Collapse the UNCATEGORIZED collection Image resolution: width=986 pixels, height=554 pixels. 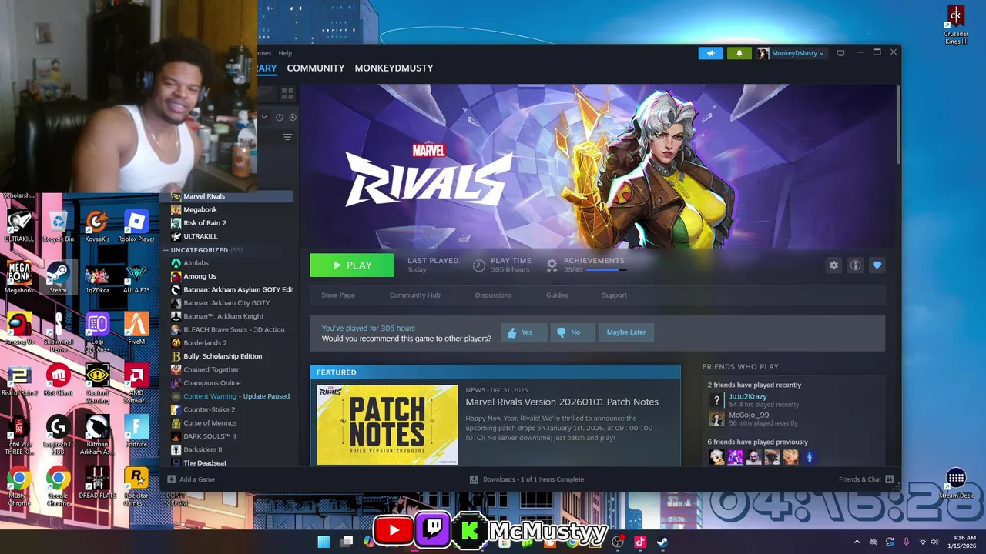[x=166, y=250]
